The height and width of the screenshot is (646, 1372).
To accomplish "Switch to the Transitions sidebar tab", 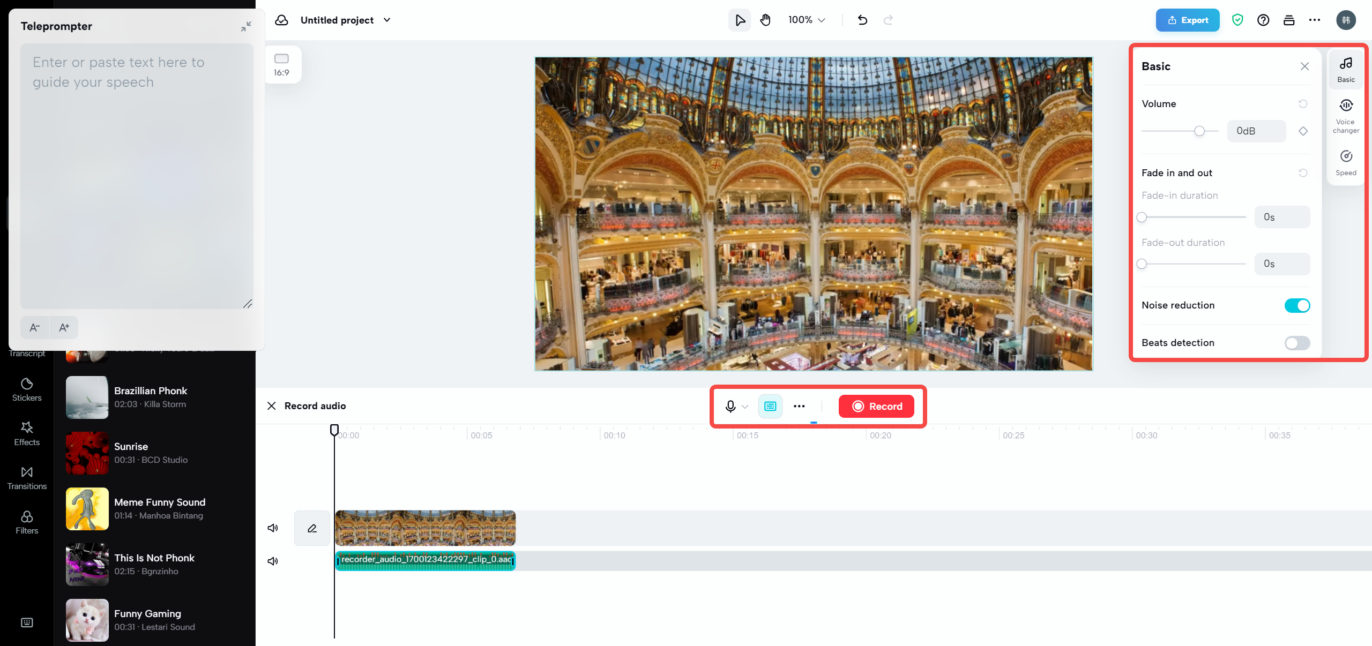I will [27, 477].
